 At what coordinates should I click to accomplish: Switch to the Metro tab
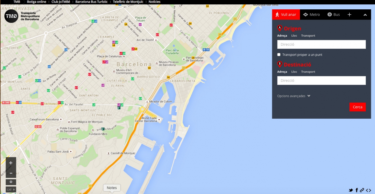tap(312, 15)
